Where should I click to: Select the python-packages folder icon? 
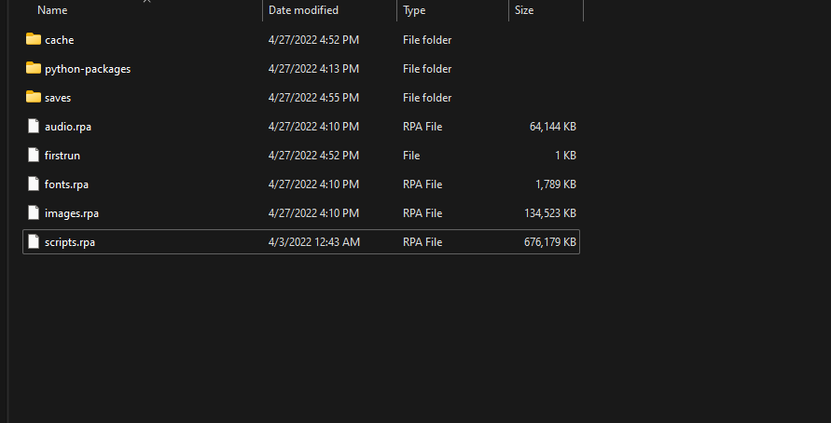(34, 68)
